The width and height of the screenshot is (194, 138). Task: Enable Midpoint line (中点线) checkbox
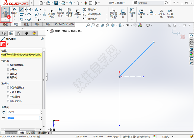coord(8,97)
